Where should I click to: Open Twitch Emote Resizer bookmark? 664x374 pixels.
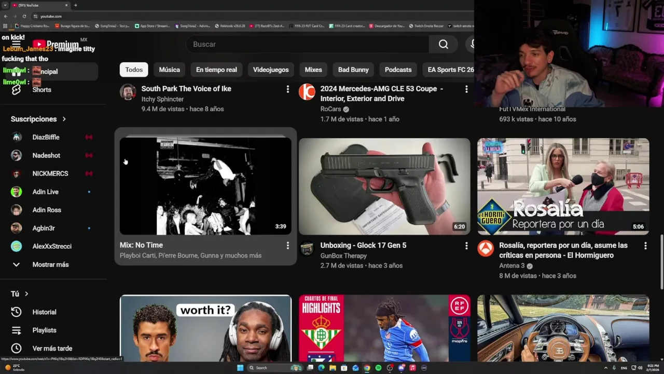pyautogui.click(x=426, y=25)
